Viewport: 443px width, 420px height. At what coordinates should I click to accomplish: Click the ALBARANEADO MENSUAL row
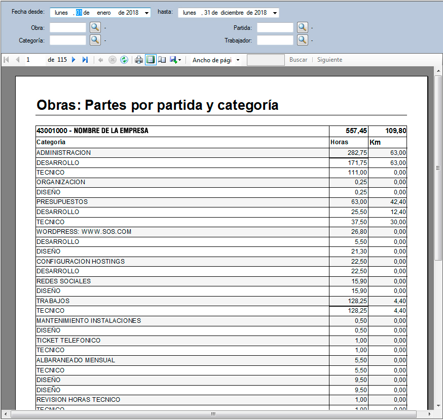[221, 360]
